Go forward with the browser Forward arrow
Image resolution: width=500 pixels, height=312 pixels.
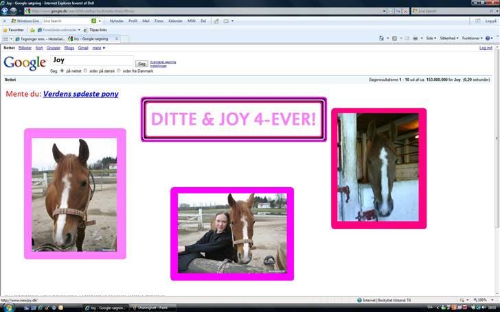coord(13,11)
